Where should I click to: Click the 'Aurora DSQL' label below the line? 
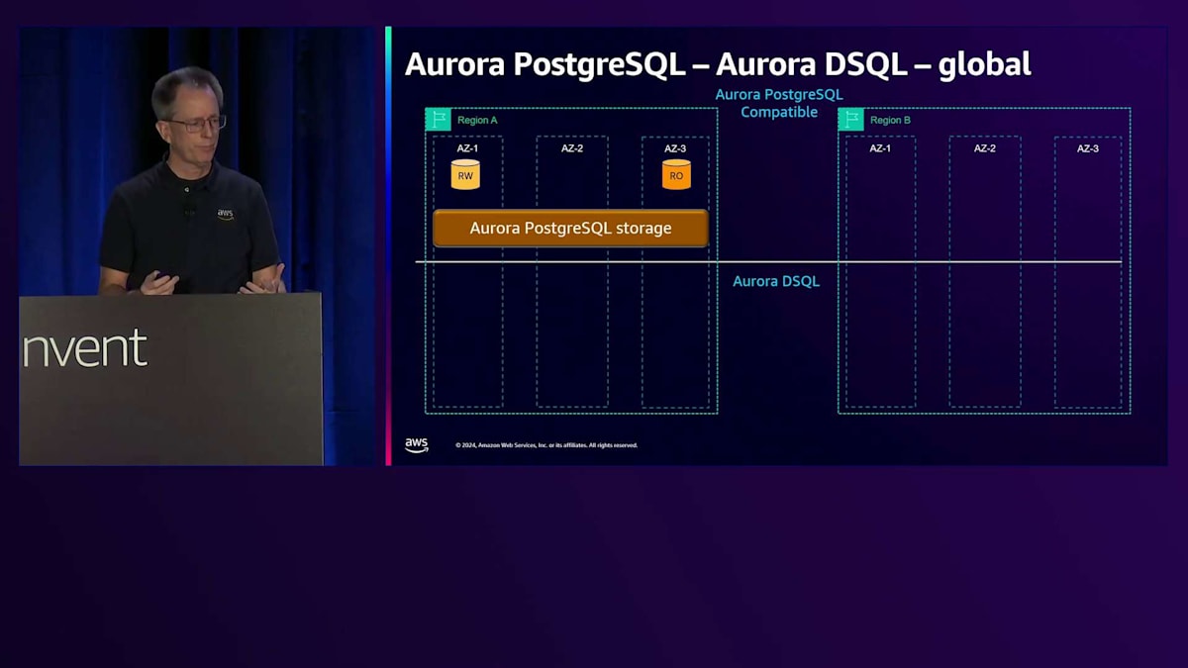click(776, 281)
